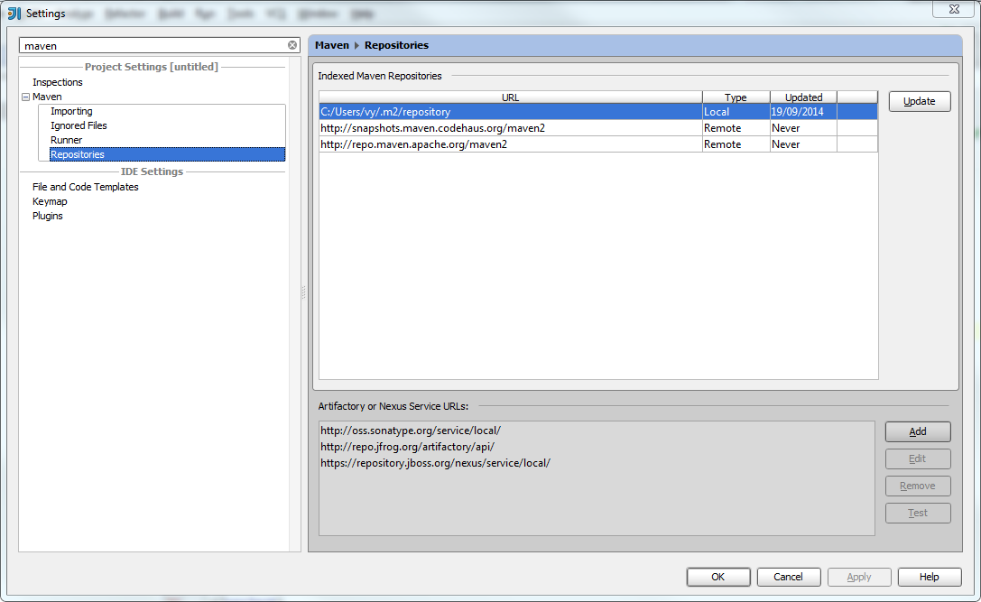Open the Runner settings page
The width and height of the screenshot is (981, 602).
66,140
